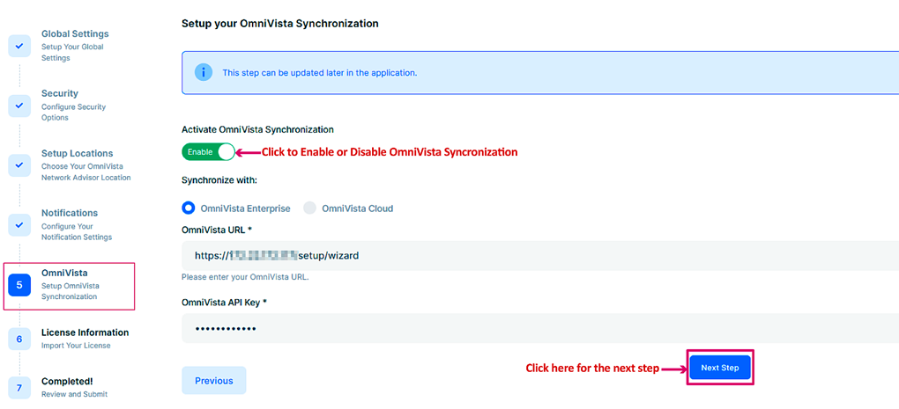The image size is (899, 409).
Task: Click the Notifications step checkmark icon
Action: coord(19,225)
